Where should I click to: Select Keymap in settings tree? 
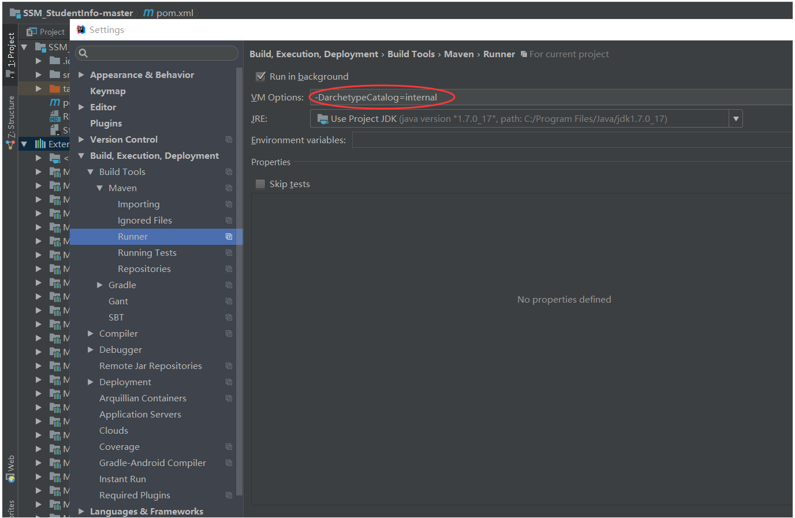click(x=107, y=91)
